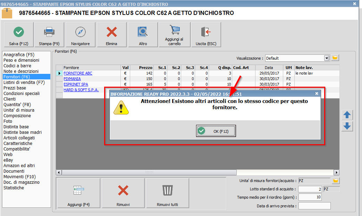This screenshot has width=362, height=216.
Task: Open the FORNITORE ABC supplier link
Action: 78,73
